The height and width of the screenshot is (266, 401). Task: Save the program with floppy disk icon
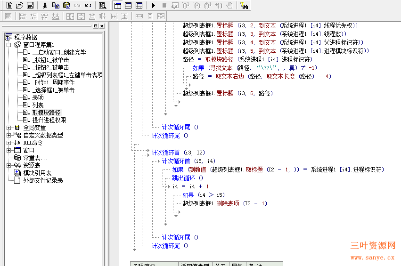pyautogui.click(x=30, y=5)
